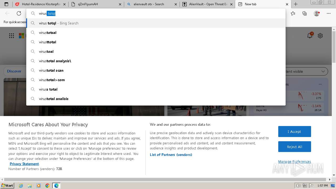Open the Manage Preferences link
This screenshot has width=336, height=189.
point(295,161)
